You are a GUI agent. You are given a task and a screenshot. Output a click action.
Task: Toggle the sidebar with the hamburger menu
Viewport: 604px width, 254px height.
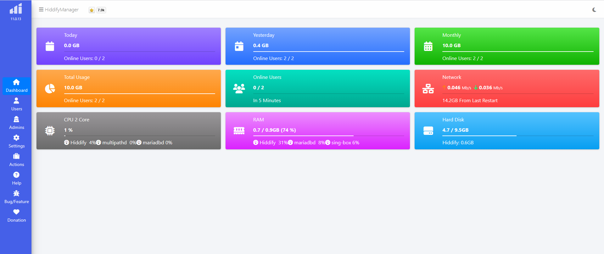pos(41,9)
